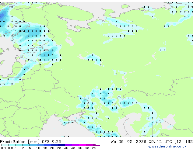Click the 25–30 mm dark blue swatch
The image size is (193, 149).
tap(61, 145)
